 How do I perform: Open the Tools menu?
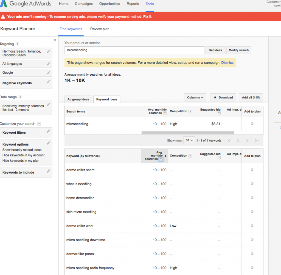point(150,4)
